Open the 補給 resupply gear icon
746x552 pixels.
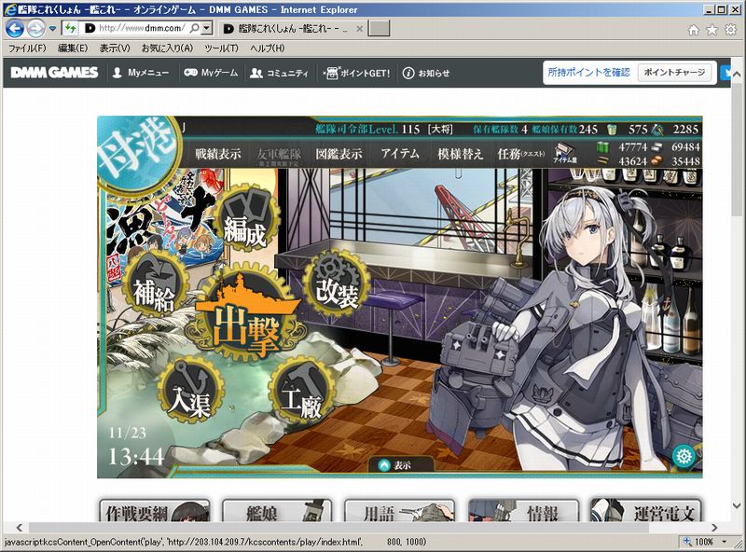[x=155, y=283]
